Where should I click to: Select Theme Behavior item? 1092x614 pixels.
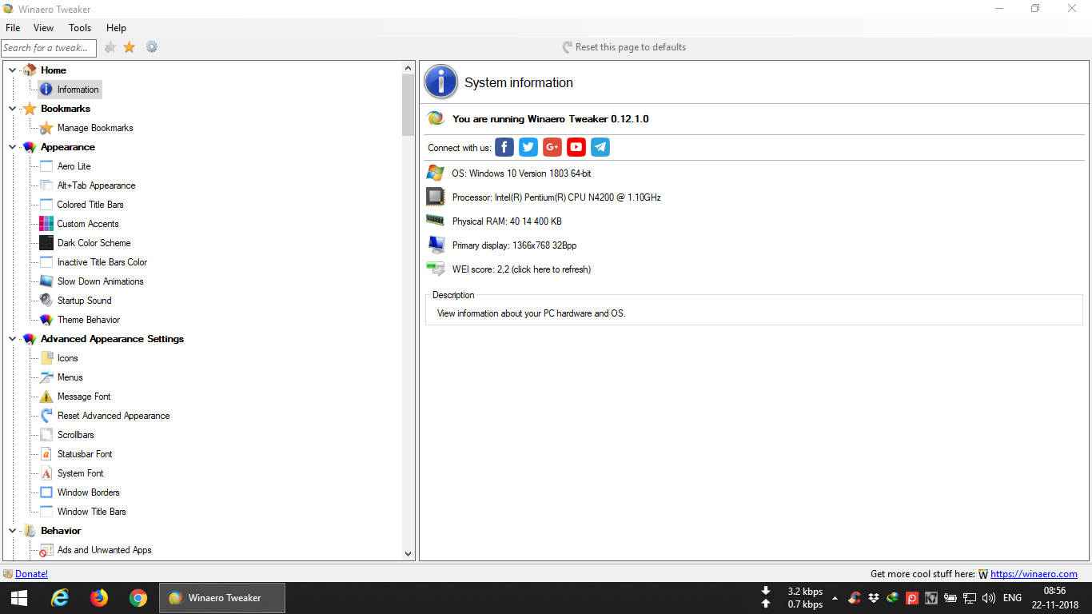(x=89, y=320)
